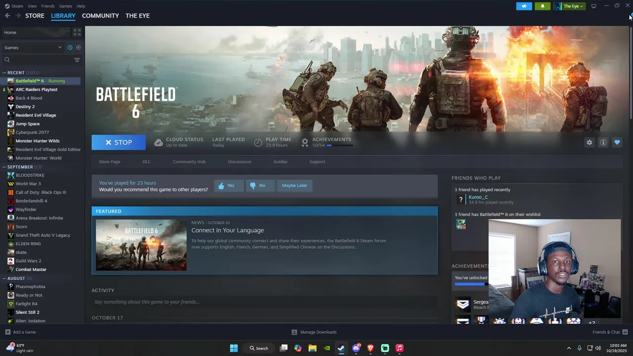Open Connect in Your Language news thumbnail

tap(141, 245)
